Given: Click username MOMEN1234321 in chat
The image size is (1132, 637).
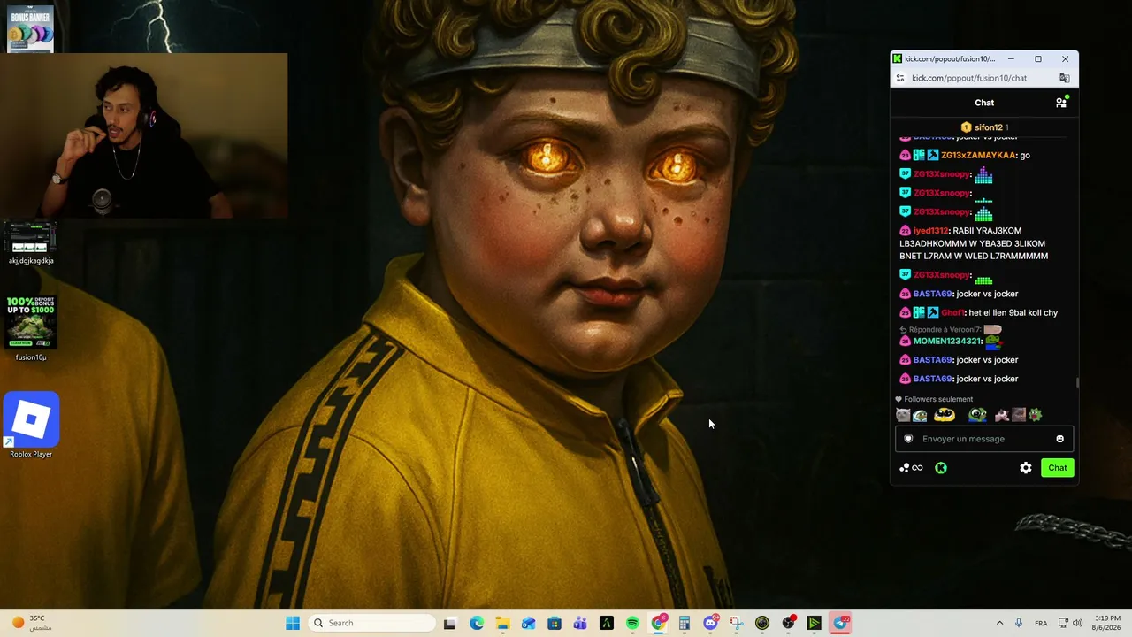Looking at the screenshot, I should [947, 341].
